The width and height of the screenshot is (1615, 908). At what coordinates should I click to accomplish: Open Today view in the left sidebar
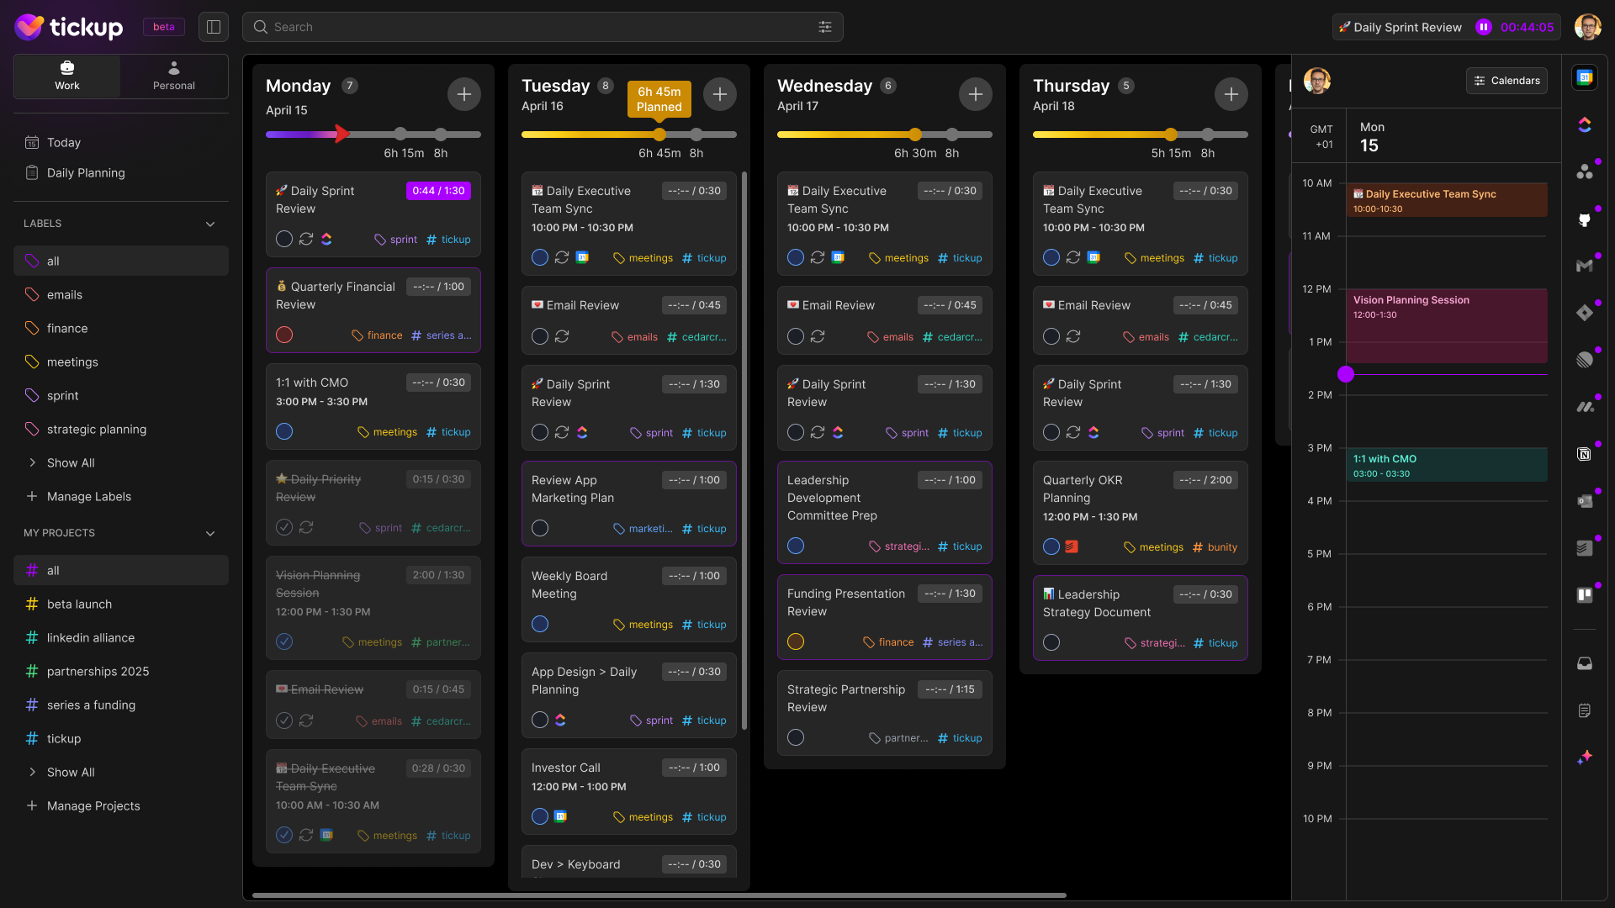click(62, 142)
